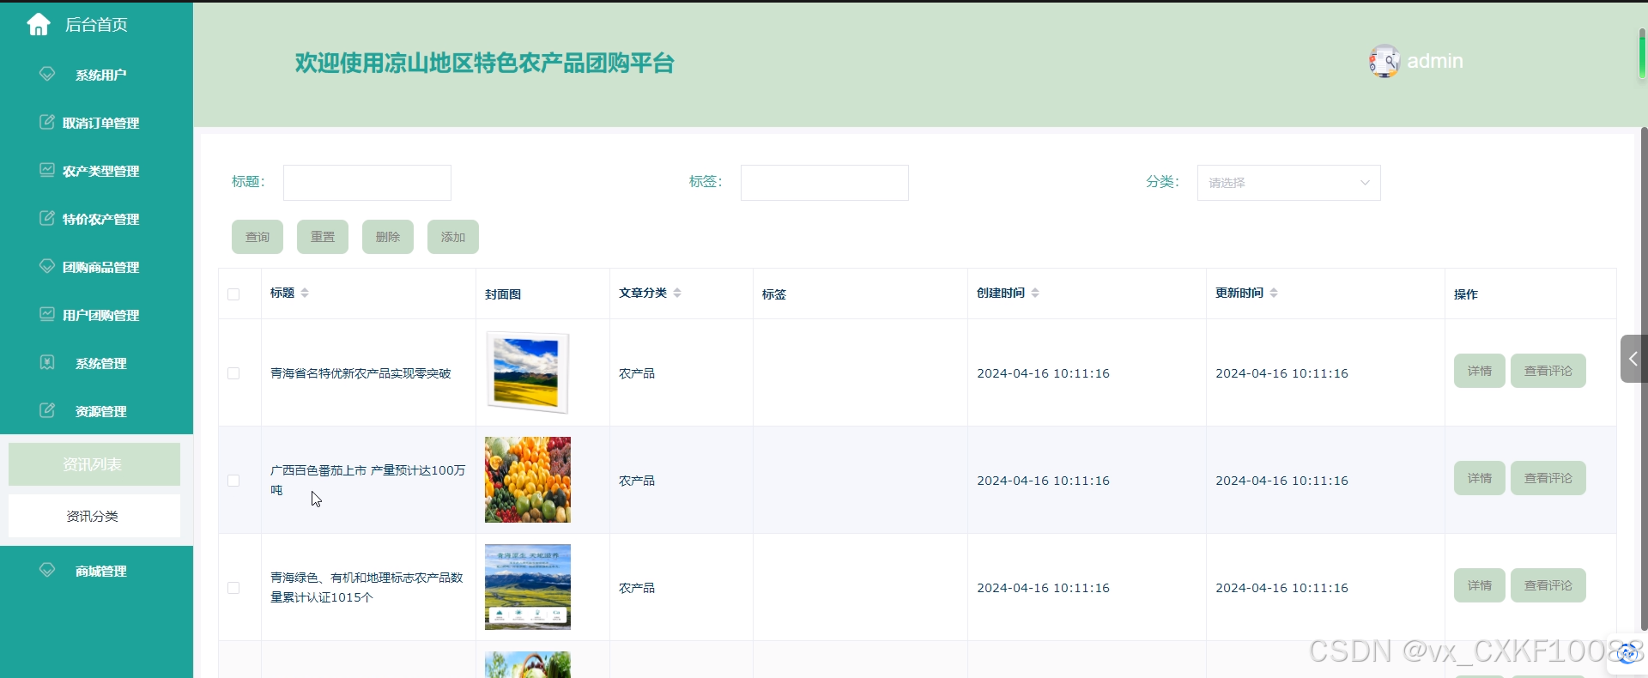Screen dimensions: 1648x678
Task: Sort by 更新时间 column arrows
Action: 1274,293
